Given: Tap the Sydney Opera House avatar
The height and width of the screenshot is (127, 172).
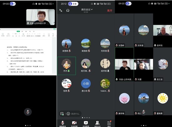Looking at the screenshot, I should point(144,98).
